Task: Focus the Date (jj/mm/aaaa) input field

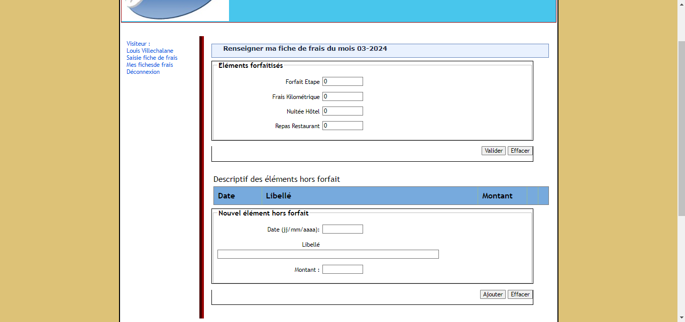Action: pos(342,229)
